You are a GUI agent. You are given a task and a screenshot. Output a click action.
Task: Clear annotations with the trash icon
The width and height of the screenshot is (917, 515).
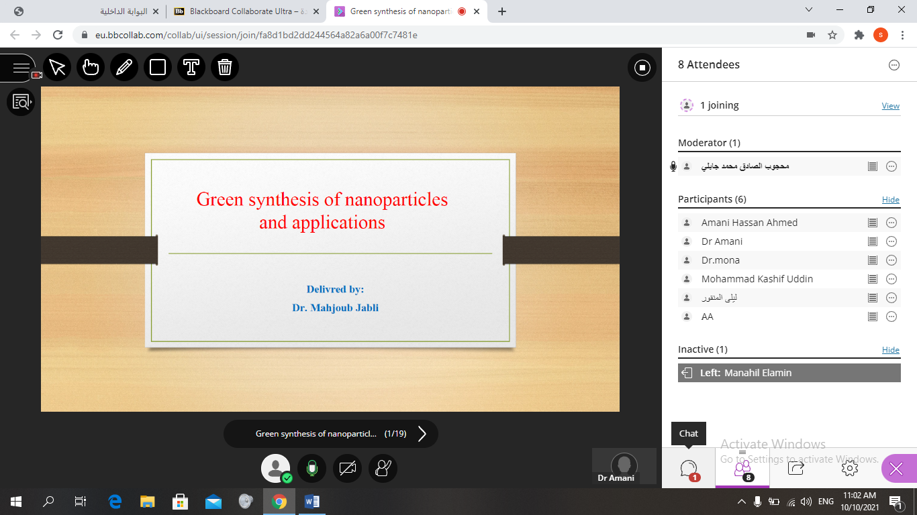(x=225, y=67)
